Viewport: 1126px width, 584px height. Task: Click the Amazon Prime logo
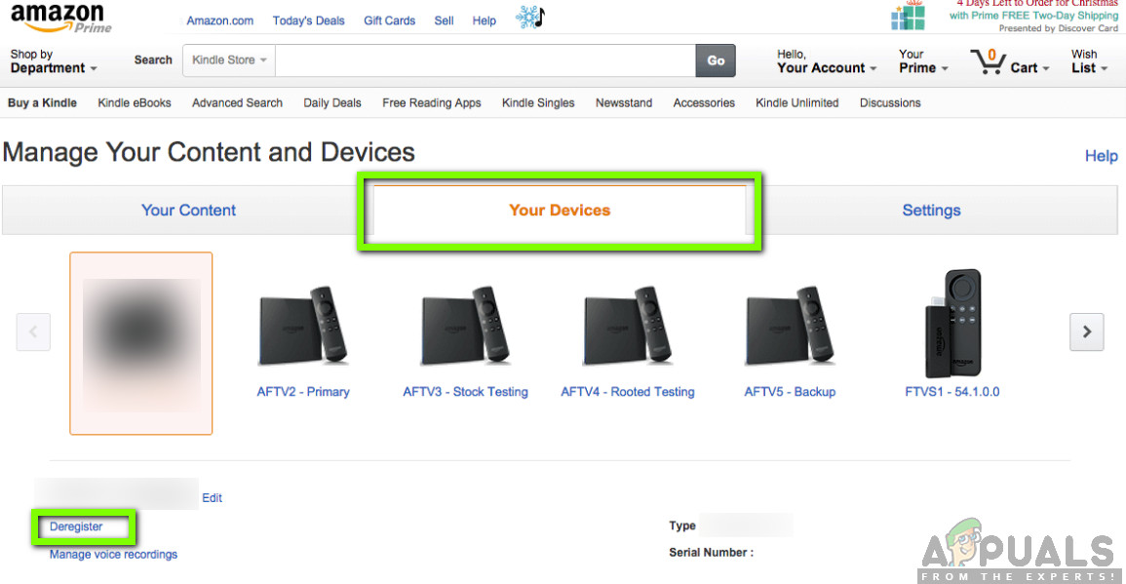click(x=60, y=17)
